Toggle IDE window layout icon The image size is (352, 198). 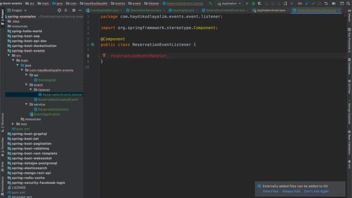click(x=342, y=3)
